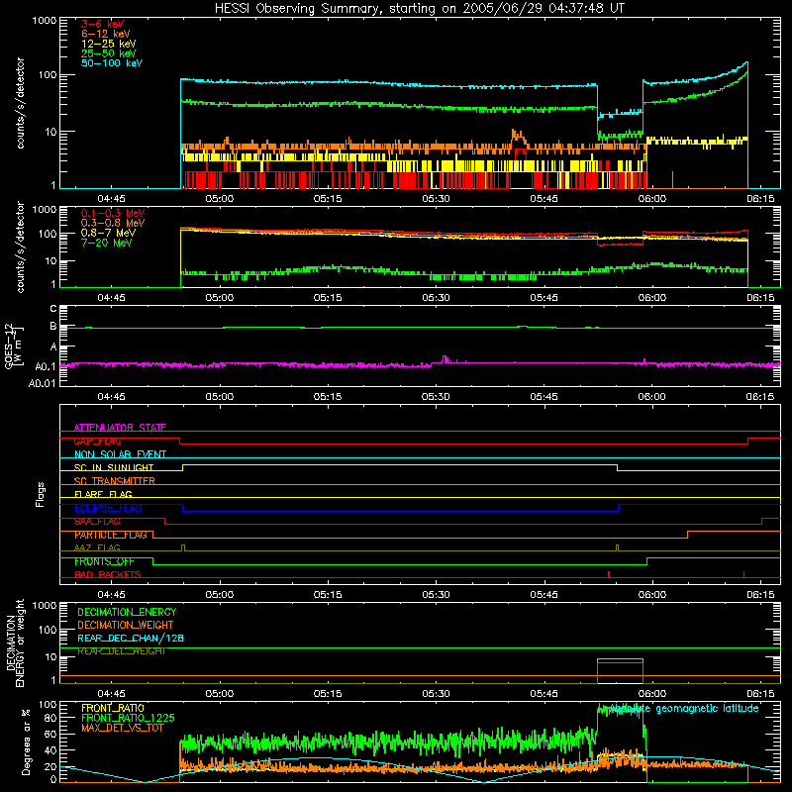792x792 pixels.
Task: Select the PARTICLE_FLAG label
Action: click(111, 535)
